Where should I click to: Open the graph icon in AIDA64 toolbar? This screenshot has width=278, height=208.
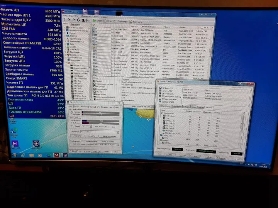(x=88, y=20)
